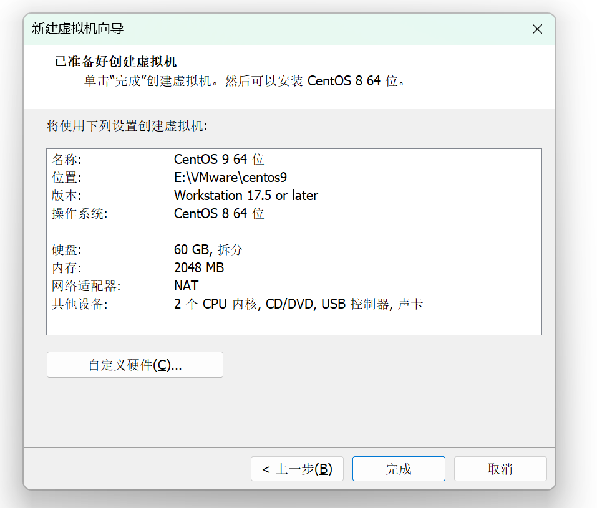Click the instruction text beginning 单击“完成”创建虚拟机
The width and height of the screenshot is (597, 508).
tap(245, 80)
